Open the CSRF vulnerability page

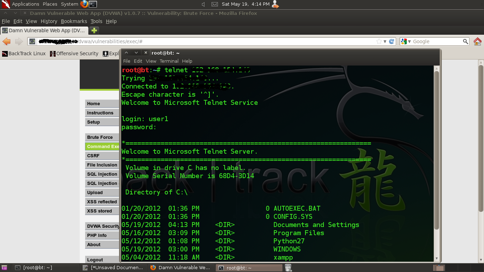[102, 155]
